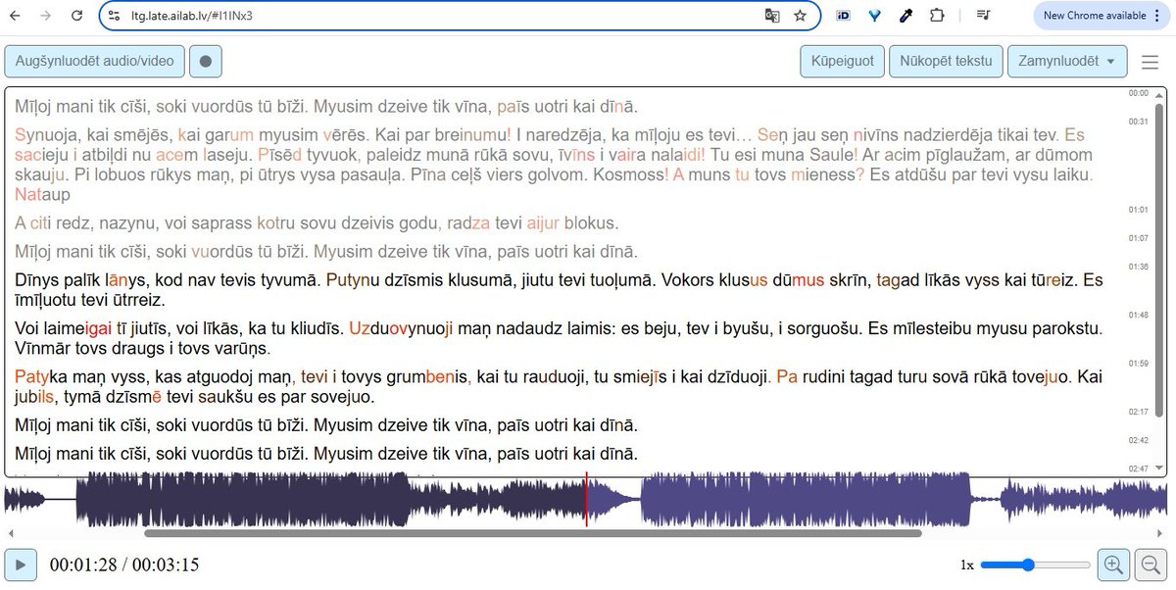Click the word 'Dīnys' starting the paragraph
This screenshot has width=1176, height=590.
(x=37, y=280)
